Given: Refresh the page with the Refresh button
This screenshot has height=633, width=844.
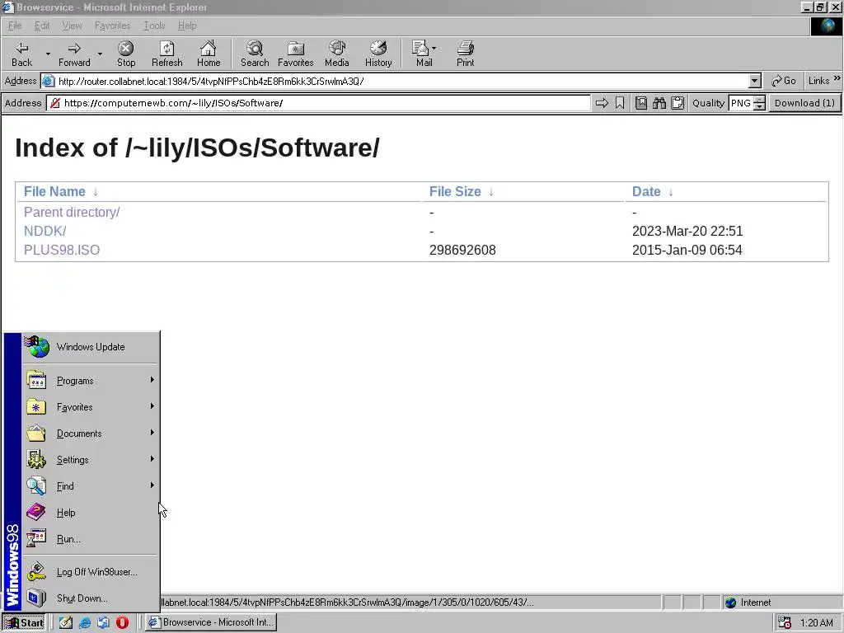Looking at the screenshot, I should click(x=166, y=54).
